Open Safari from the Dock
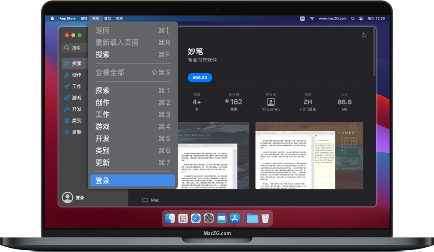 [195, 218]
